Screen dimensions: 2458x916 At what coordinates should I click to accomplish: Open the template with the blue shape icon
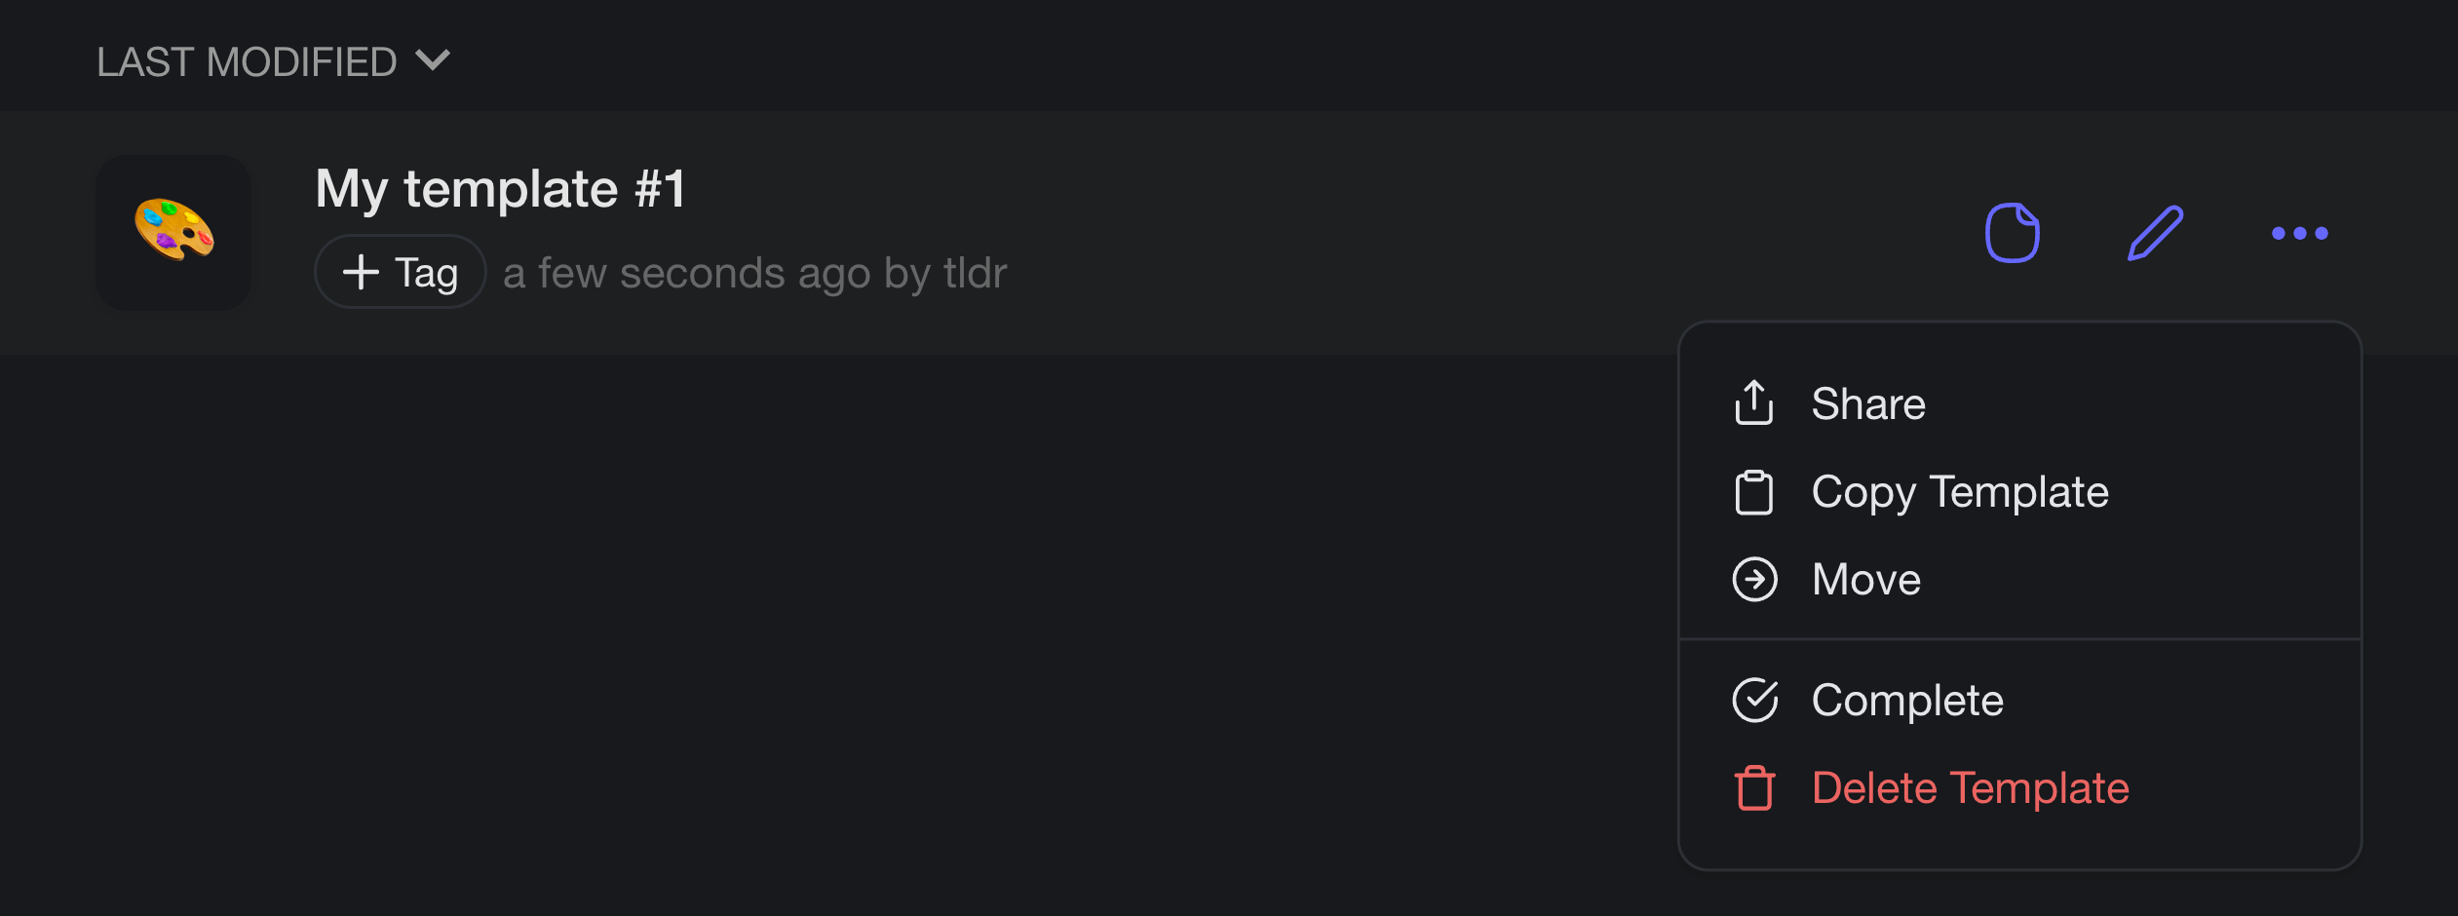[x=2014, y=233]
